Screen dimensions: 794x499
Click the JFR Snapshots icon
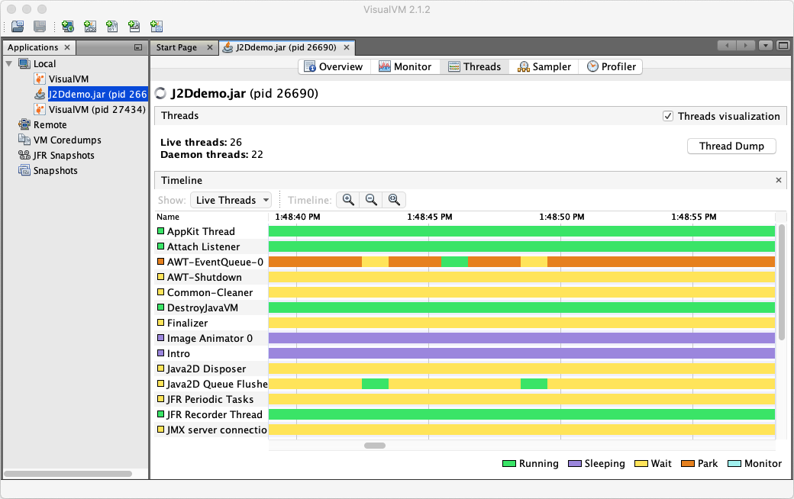pyautogui.click(x=24, y=155)
